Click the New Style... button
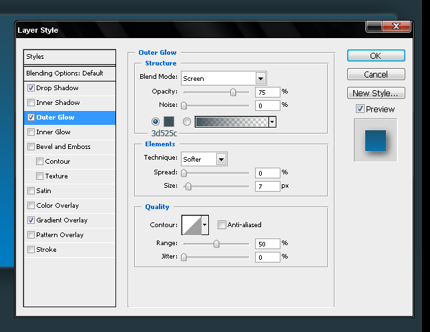The height and width of the screenshot is (332, 430). (375, 94)
